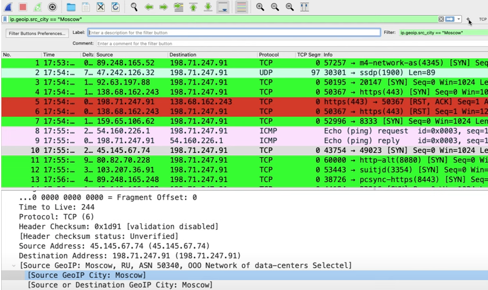Zoom out on packet text
Viewport: 488px width, 290px height.
275,7
